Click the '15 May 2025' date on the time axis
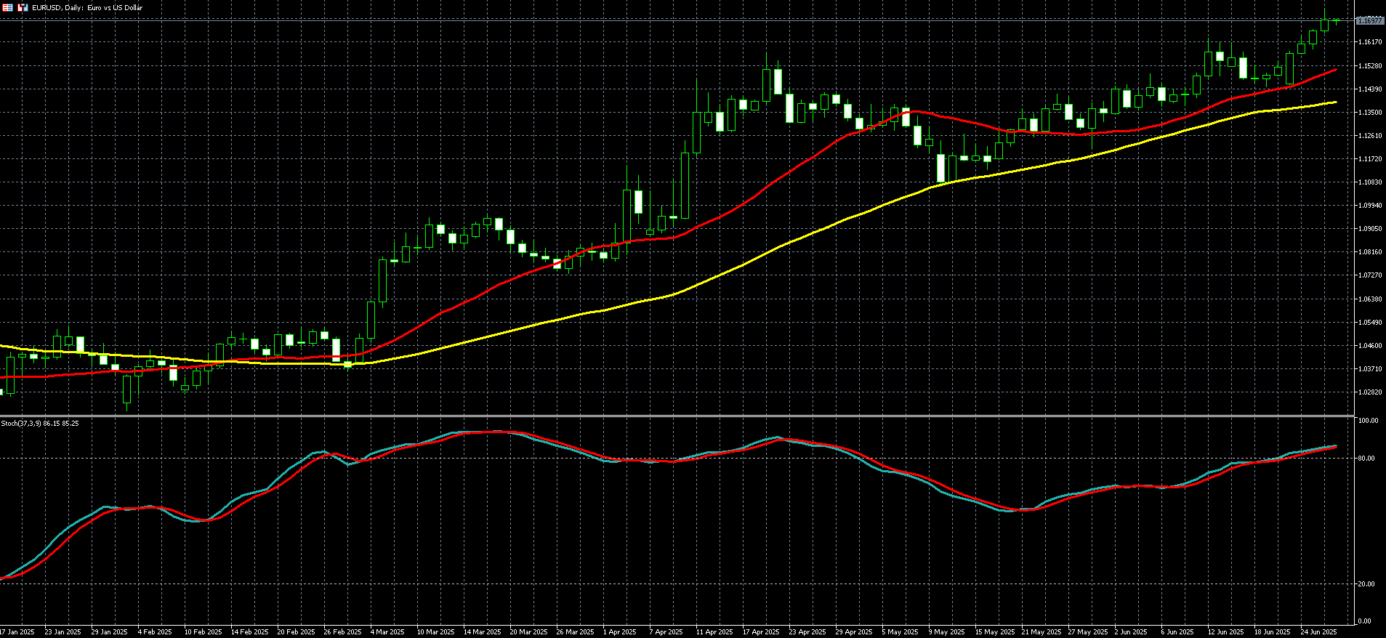 click(995, 632)
